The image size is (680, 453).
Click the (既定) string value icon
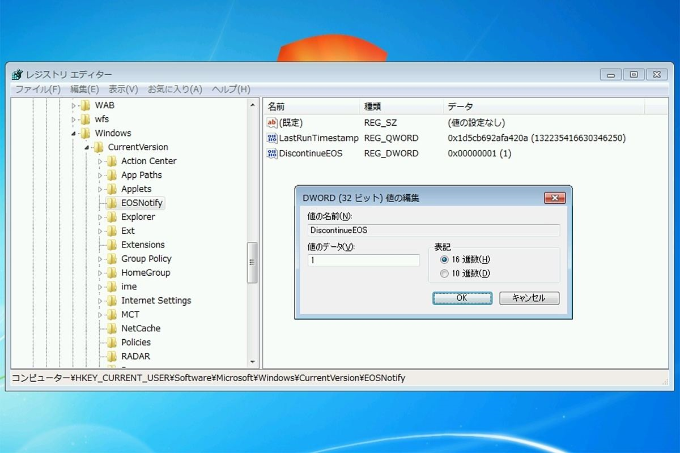pos(272,122)
